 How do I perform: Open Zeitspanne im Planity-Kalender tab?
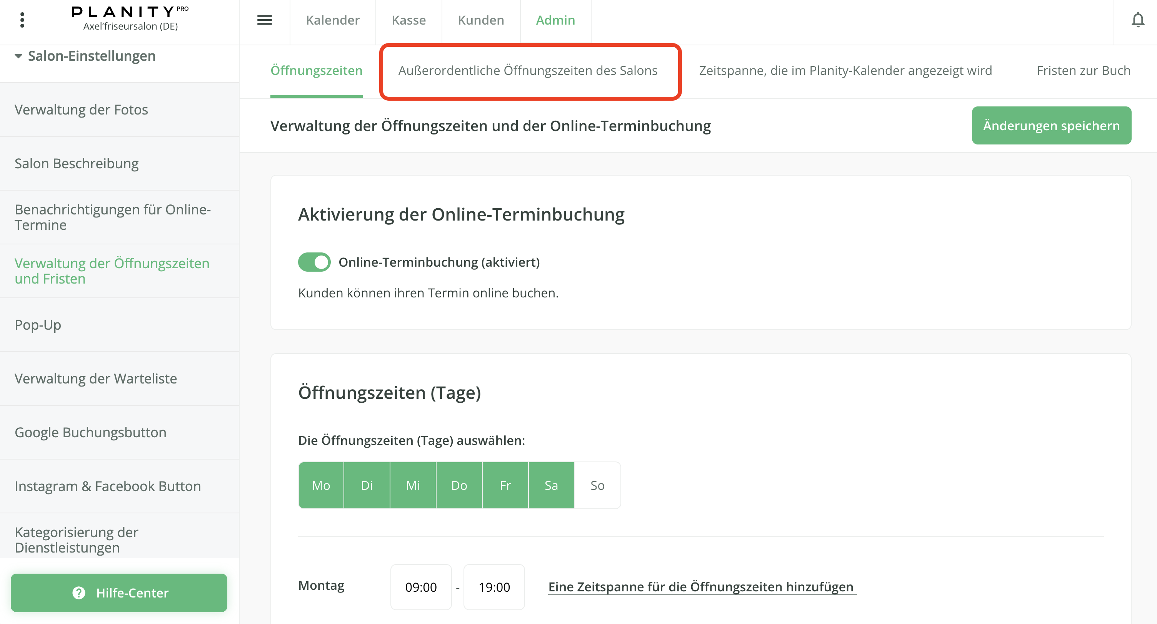point(845,70)
